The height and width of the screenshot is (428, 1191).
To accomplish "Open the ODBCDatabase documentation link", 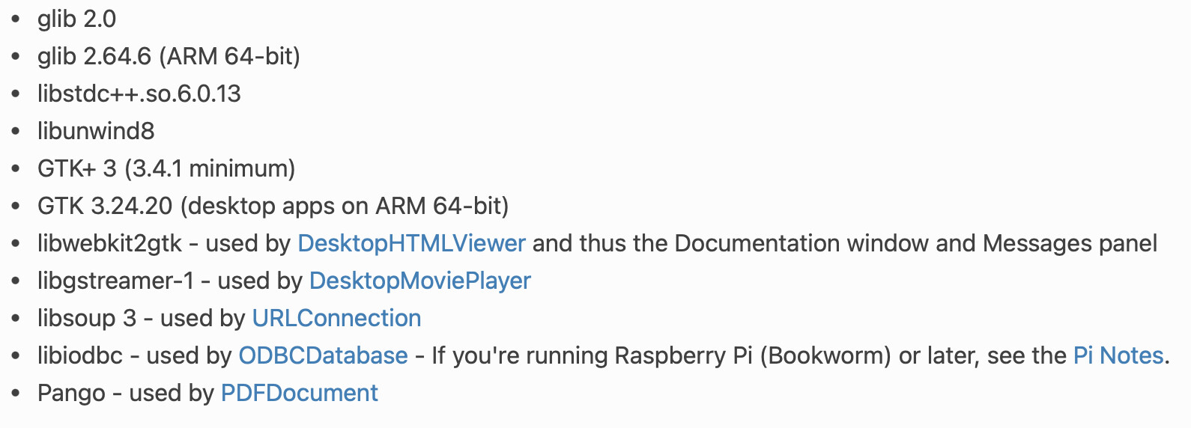I will 323,355.
